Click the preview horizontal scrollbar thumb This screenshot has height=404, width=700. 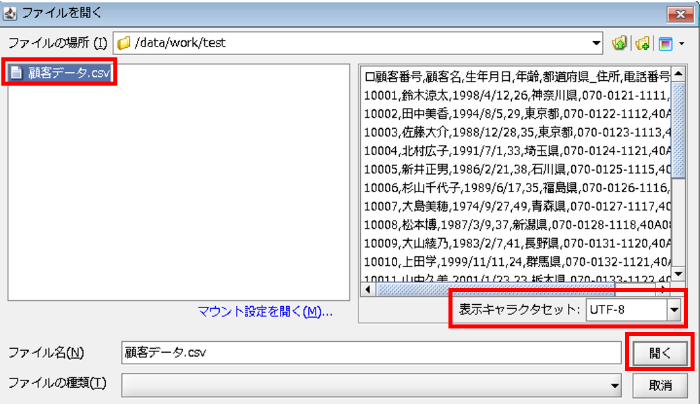[496, 289]
